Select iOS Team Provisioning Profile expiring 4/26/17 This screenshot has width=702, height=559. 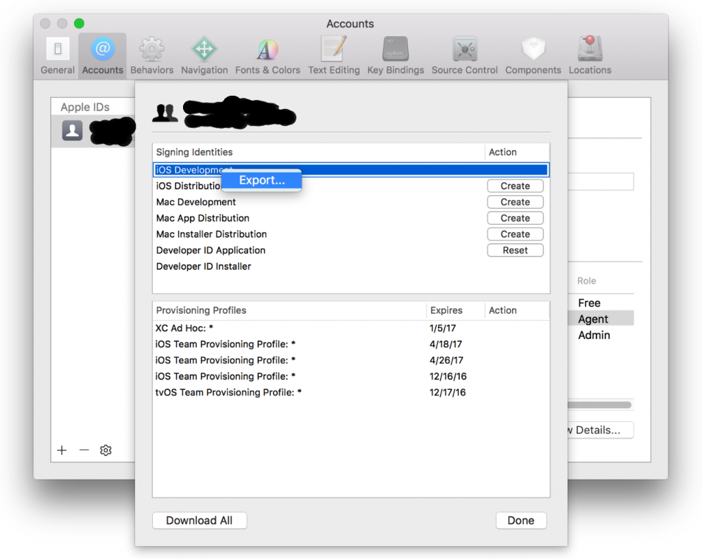tap(351, 360)
